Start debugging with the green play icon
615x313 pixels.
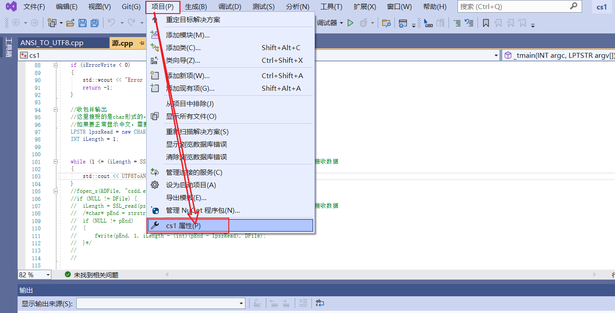tap(351, 23)
